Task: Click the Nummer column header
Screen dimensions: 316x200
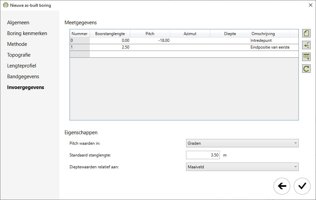Action: 80,34
